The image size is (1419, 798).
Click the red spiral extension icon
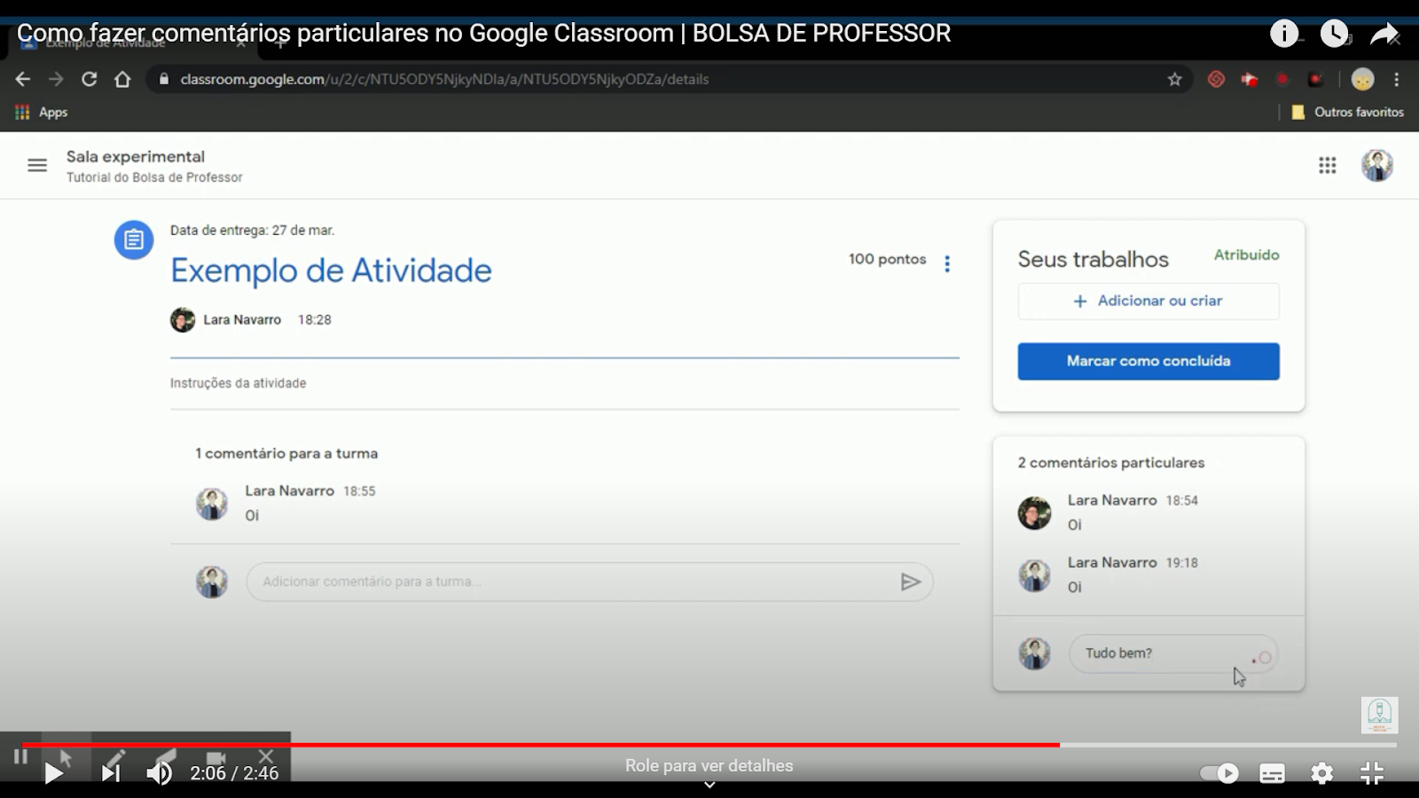pos(1216,79)
